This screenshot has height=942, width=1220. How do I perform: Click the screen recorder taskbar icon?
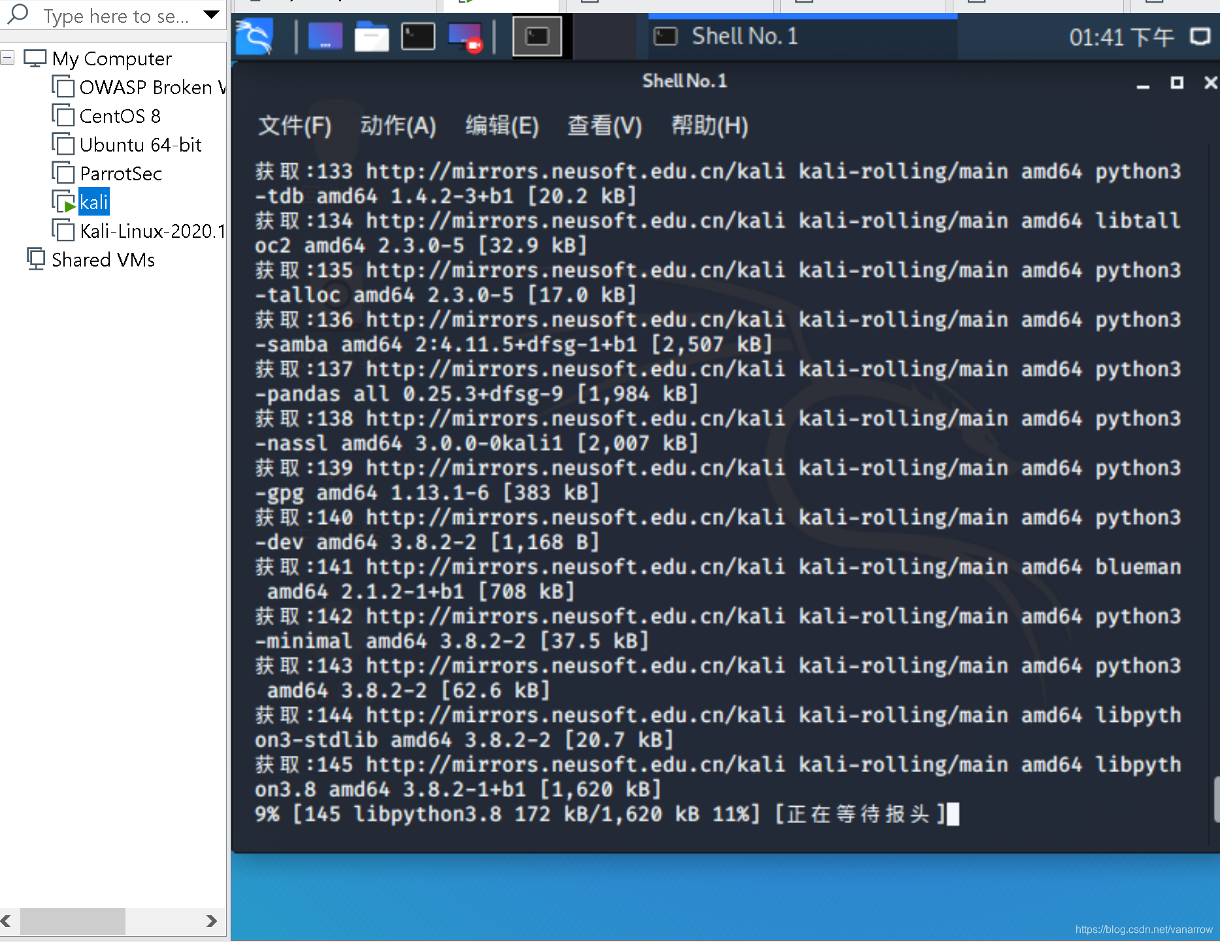[x=465, y=37]
